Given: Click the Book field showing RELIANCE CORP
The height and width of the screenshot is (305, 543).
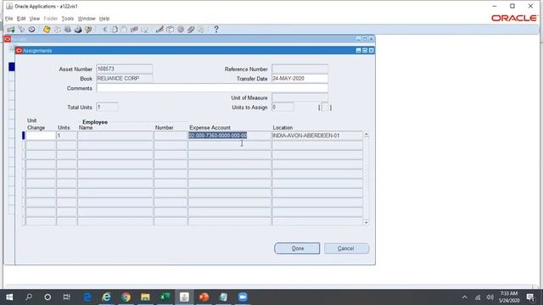Looking at the screenshot, I should (125, 79).
